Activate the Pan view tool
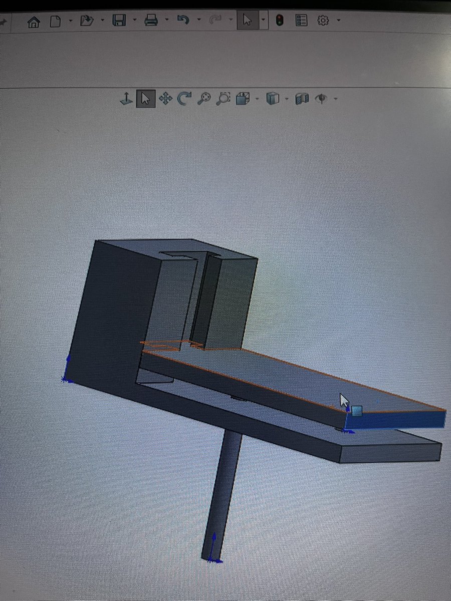The height and width of the screenshot is (601, 451). [165, 98]
